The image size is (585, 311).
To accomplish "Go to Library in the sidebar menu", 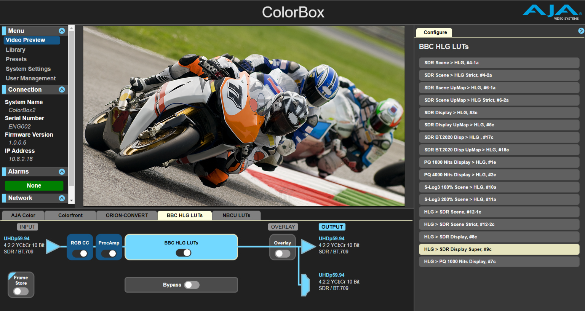I will pos(15,49).
